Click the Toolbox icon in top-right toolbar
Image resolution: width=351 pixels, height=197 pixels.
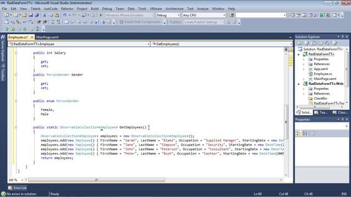[316, 15]
